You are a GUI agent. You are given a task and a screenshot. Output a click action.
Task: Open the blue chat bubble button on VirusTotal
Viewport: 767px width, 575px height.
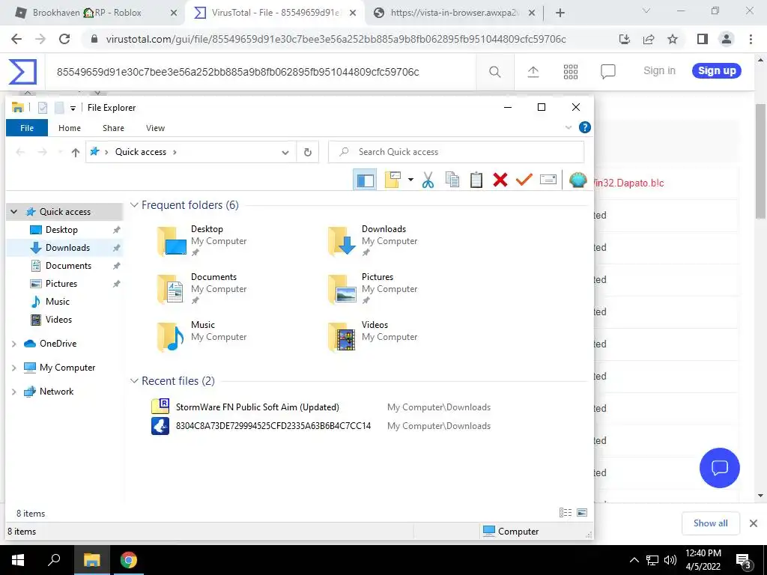[x=720, y=468]
